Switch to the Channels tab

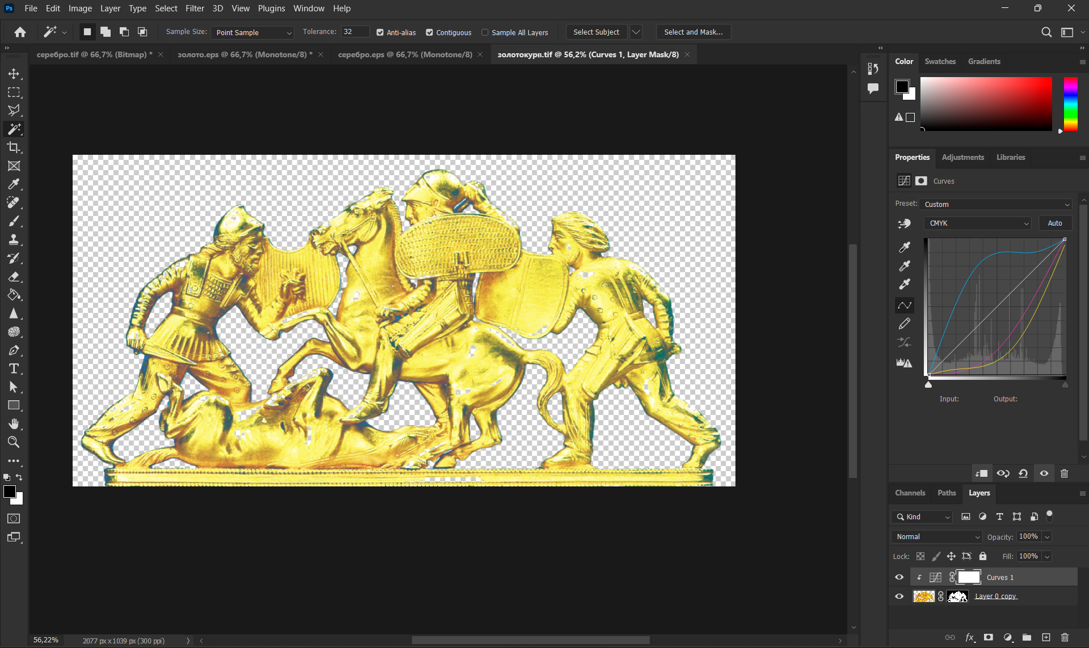click(x=910, y=493)
